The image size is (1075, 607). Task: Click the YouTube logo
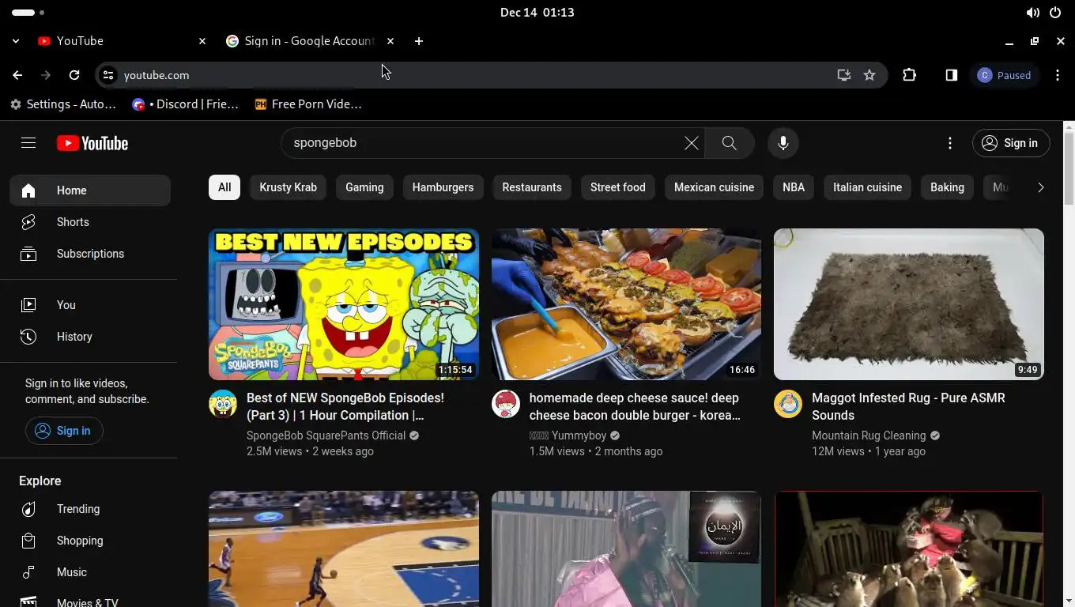click(x=92, y=143)
